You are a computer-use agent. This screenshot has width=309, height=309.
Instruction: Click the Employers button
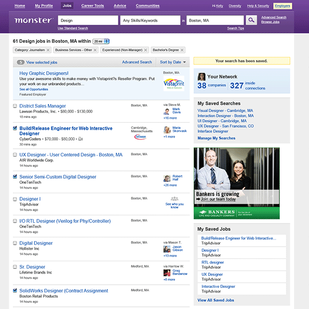pos(283,6)
